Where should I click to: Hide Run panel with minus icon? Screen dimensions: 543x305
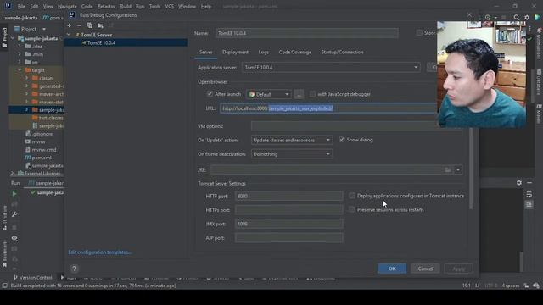point(529,183)
